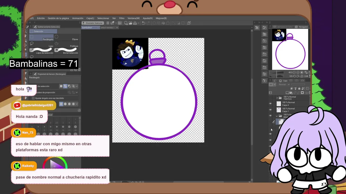The height and width of the screenshot is (194, 346).
Task: Open the Animación menu
Action: coord(78,18)
